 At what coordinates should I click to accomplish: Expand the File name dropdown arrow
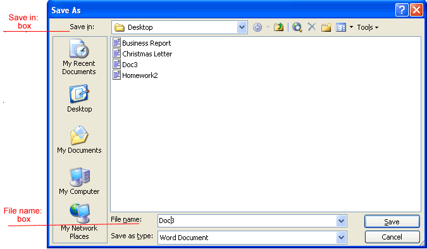pyautogui.click(x=341, y=221)
